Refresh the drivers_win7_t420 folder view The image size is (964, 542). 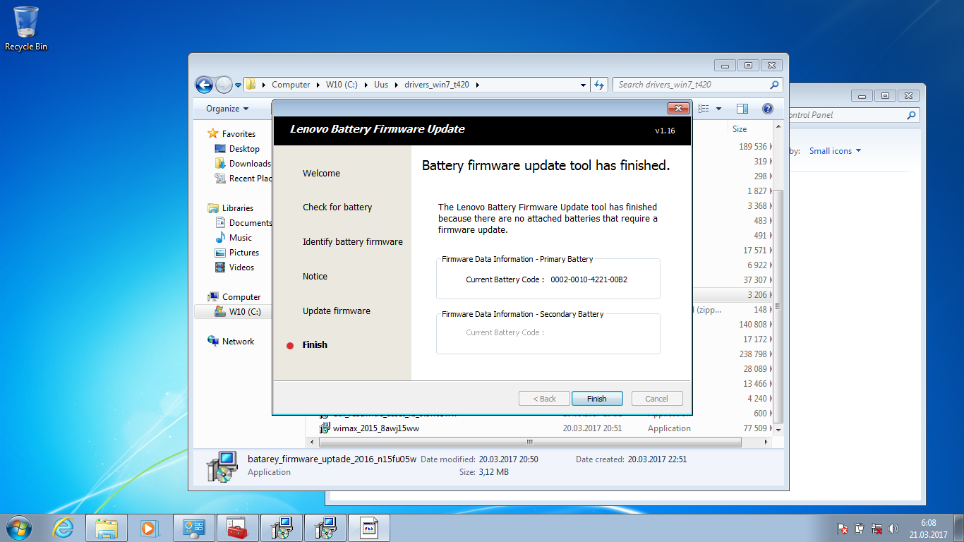click(x=599, y=85)
